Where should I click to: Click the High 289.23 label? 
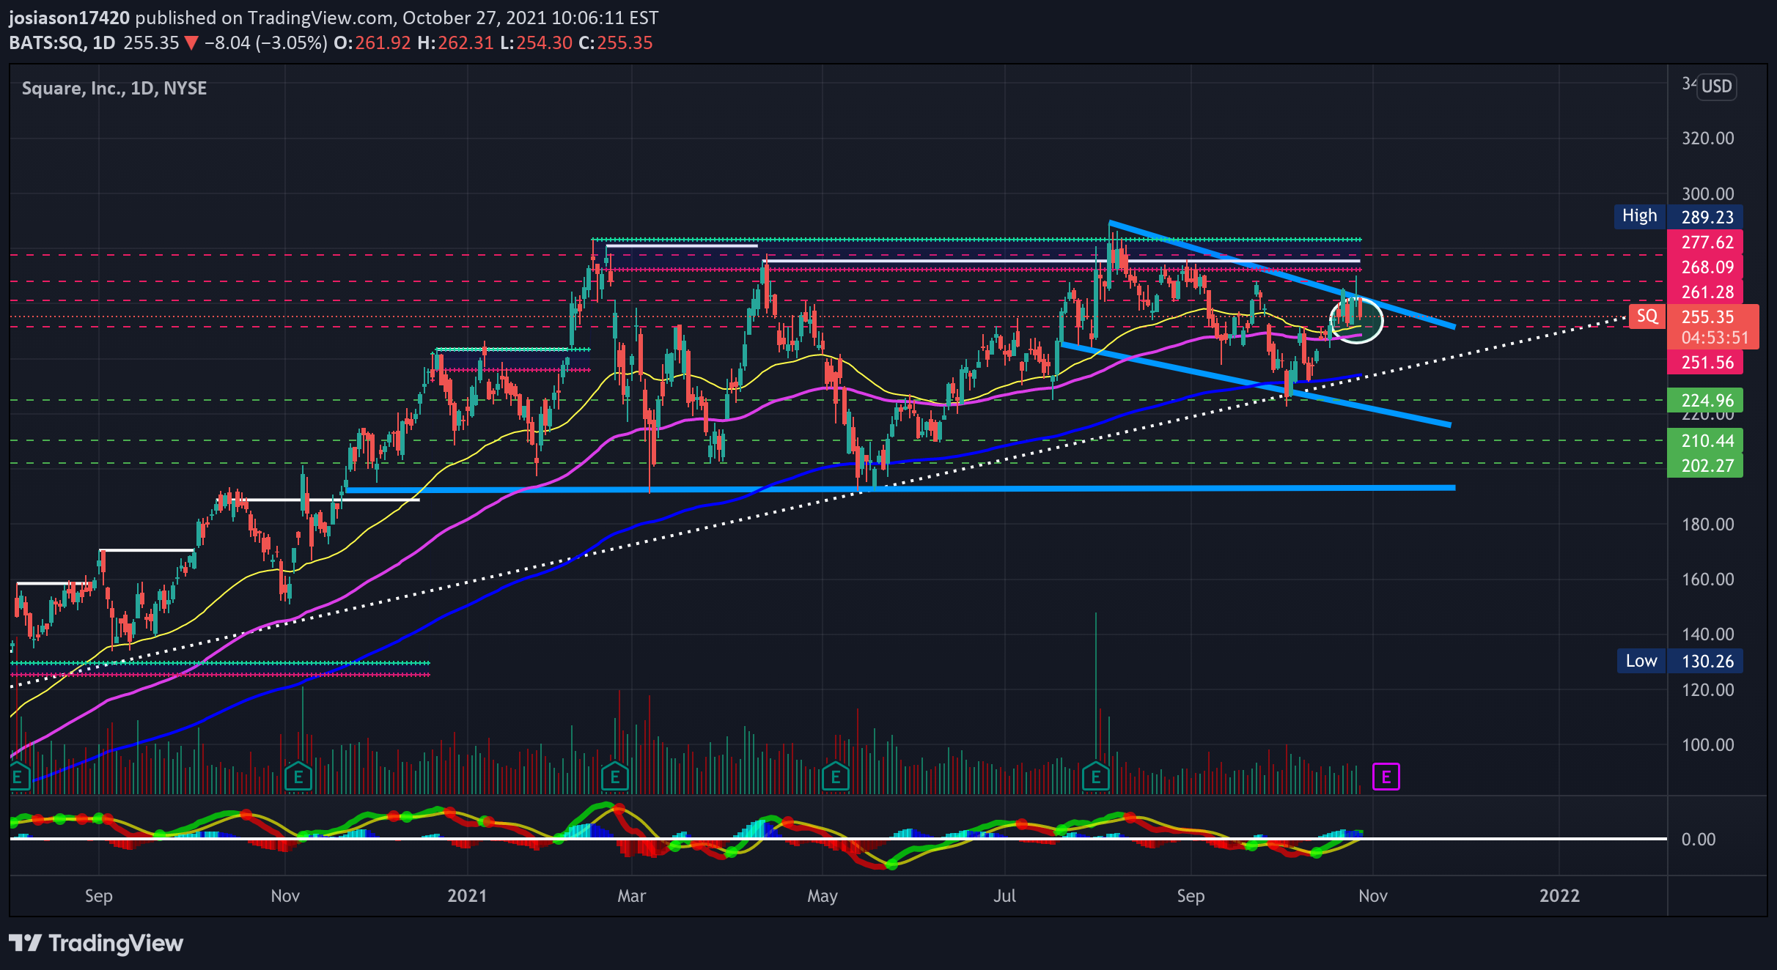(x=1679, y=217)
